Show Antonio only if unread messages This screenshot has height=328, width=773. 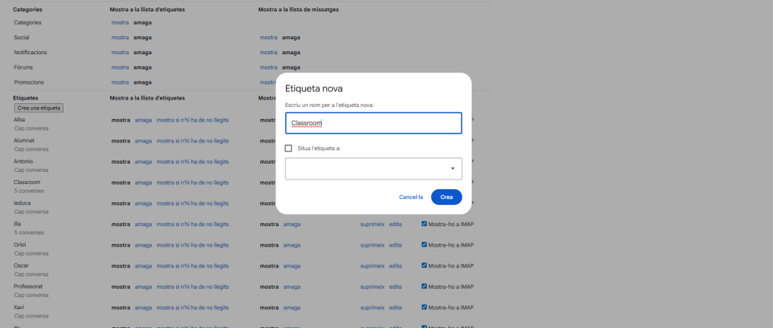[192, 161]
